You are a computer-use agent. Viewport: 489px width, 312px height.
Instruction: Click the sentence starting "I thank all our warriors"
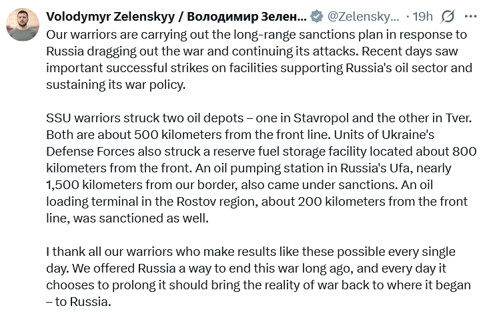tap(251, 251)
